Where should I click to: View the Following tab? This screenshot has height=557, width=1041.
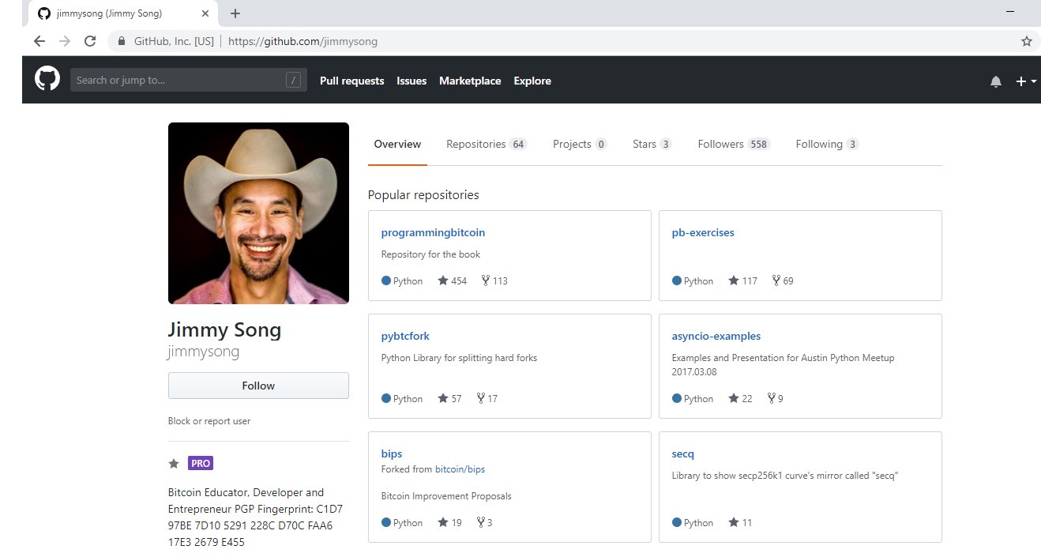click(x=827, y=144)
